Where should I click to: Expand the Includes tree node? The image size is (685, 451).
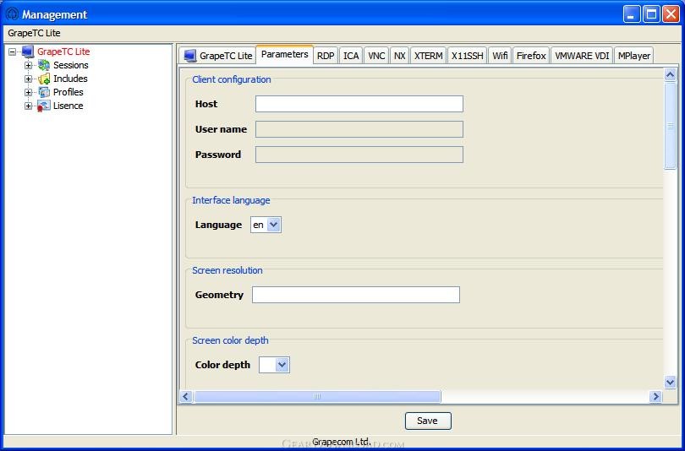pyautogui.click(x=29, y=79)
